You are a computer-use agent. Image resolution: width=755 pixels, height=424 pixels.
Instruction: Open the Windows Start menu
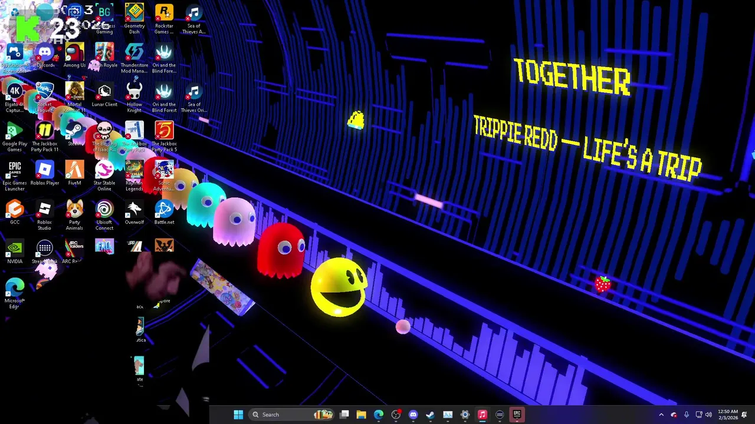(x=238, y=415)
